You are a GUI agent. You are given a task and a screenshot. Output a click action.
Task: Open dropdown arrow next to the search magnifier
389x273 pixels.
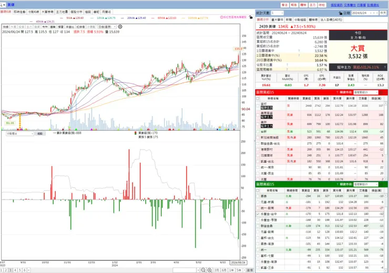coord(4,5)
